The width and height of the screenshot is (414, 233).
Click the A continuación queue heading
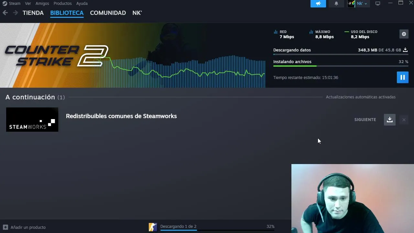click(x=35, y=97)
